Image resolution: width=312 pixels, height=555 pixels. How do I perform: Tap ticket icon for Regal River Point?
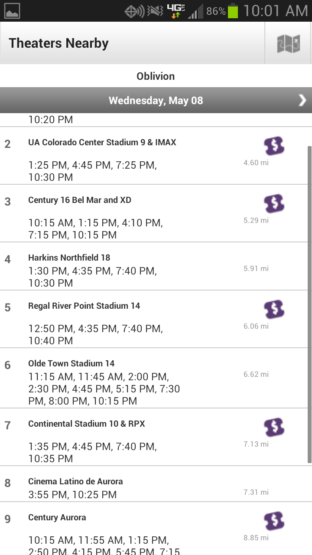(x=274, y=309)
